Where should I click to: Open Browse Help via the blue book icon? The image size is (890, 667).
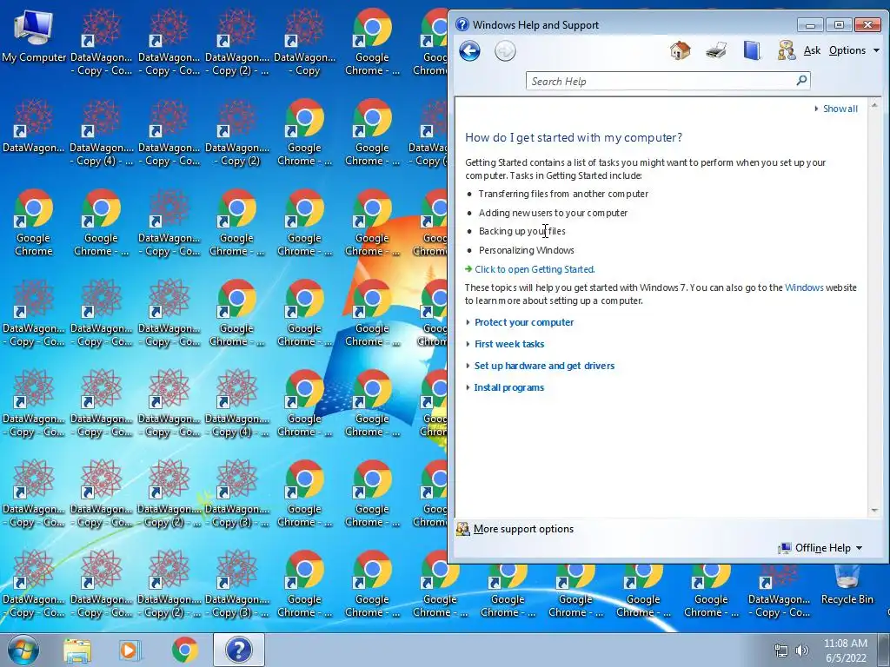click(x=752, y=50)
